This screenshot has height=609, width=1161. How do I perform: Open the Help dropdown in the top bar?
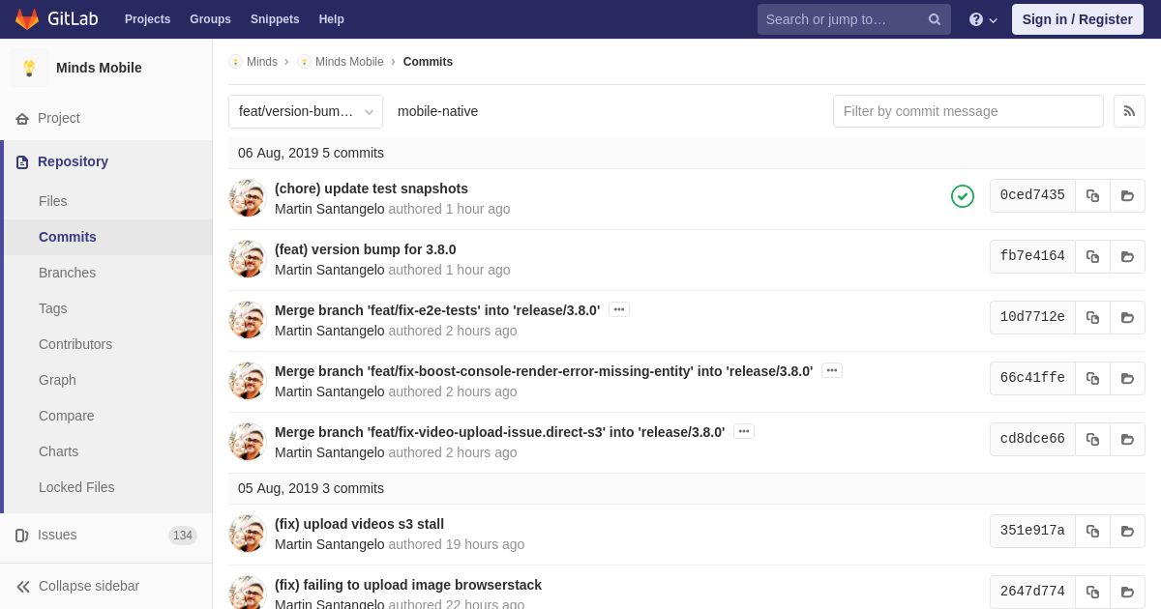click(x=983, y=19)
